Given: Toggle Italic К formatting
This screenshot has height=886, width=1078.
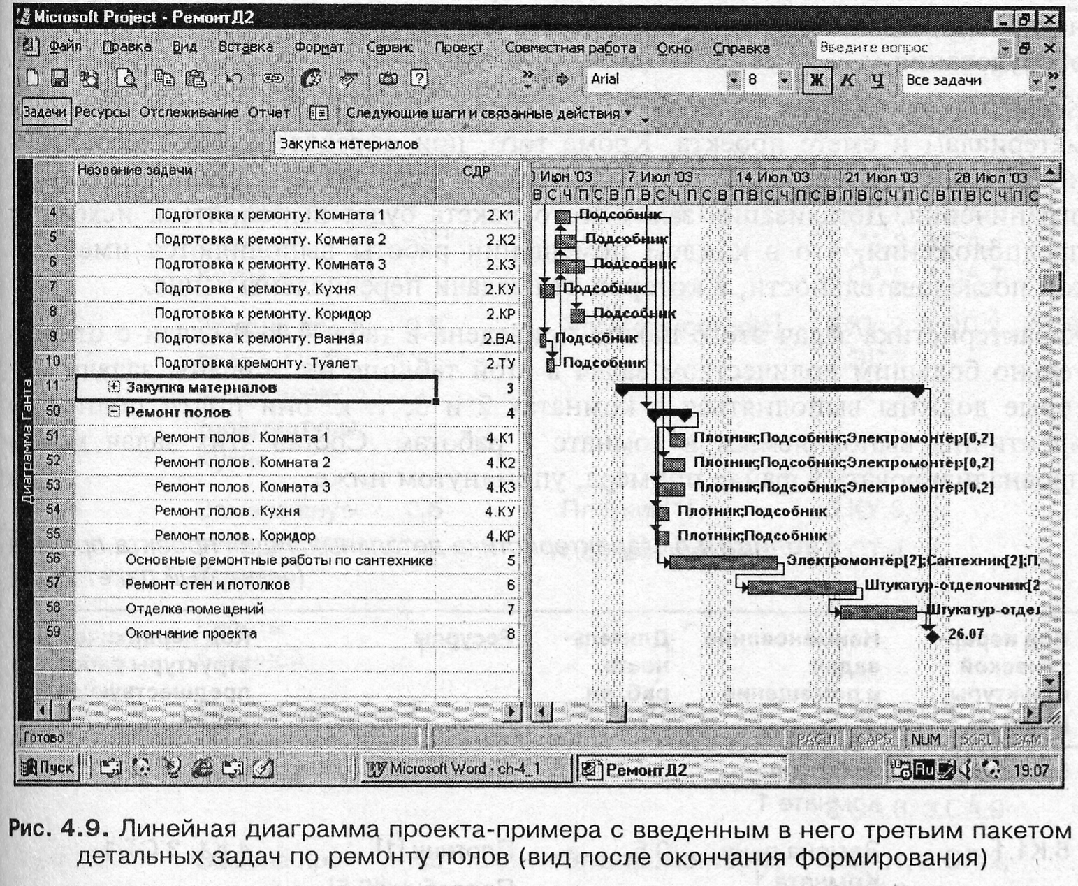Looking at the screenshot, I should click(847, 80).
